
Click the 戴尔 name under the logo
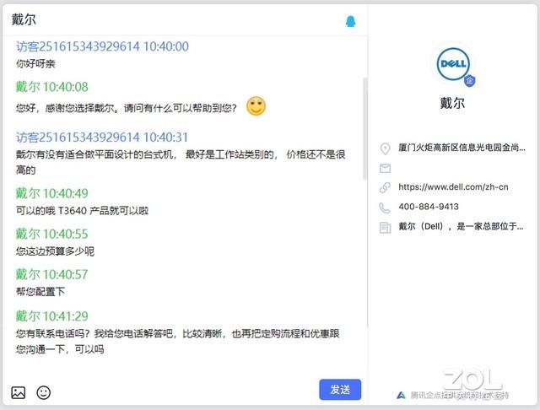tap(452, 103)
